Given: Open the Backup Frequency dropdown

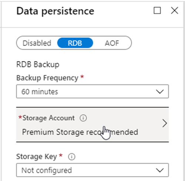Looking at the screenshot, I should [x=92, y=91].
